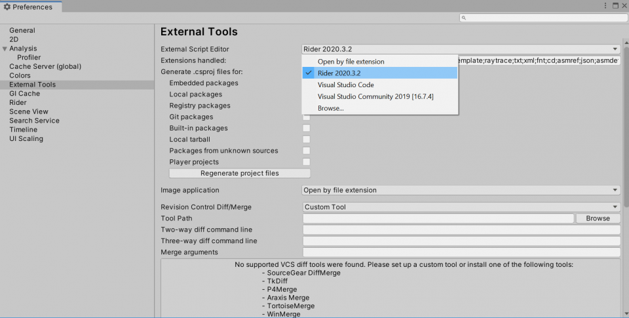Click scrollbar up arrow at top right
Screen dimensions: 629x318
(626, 42)
